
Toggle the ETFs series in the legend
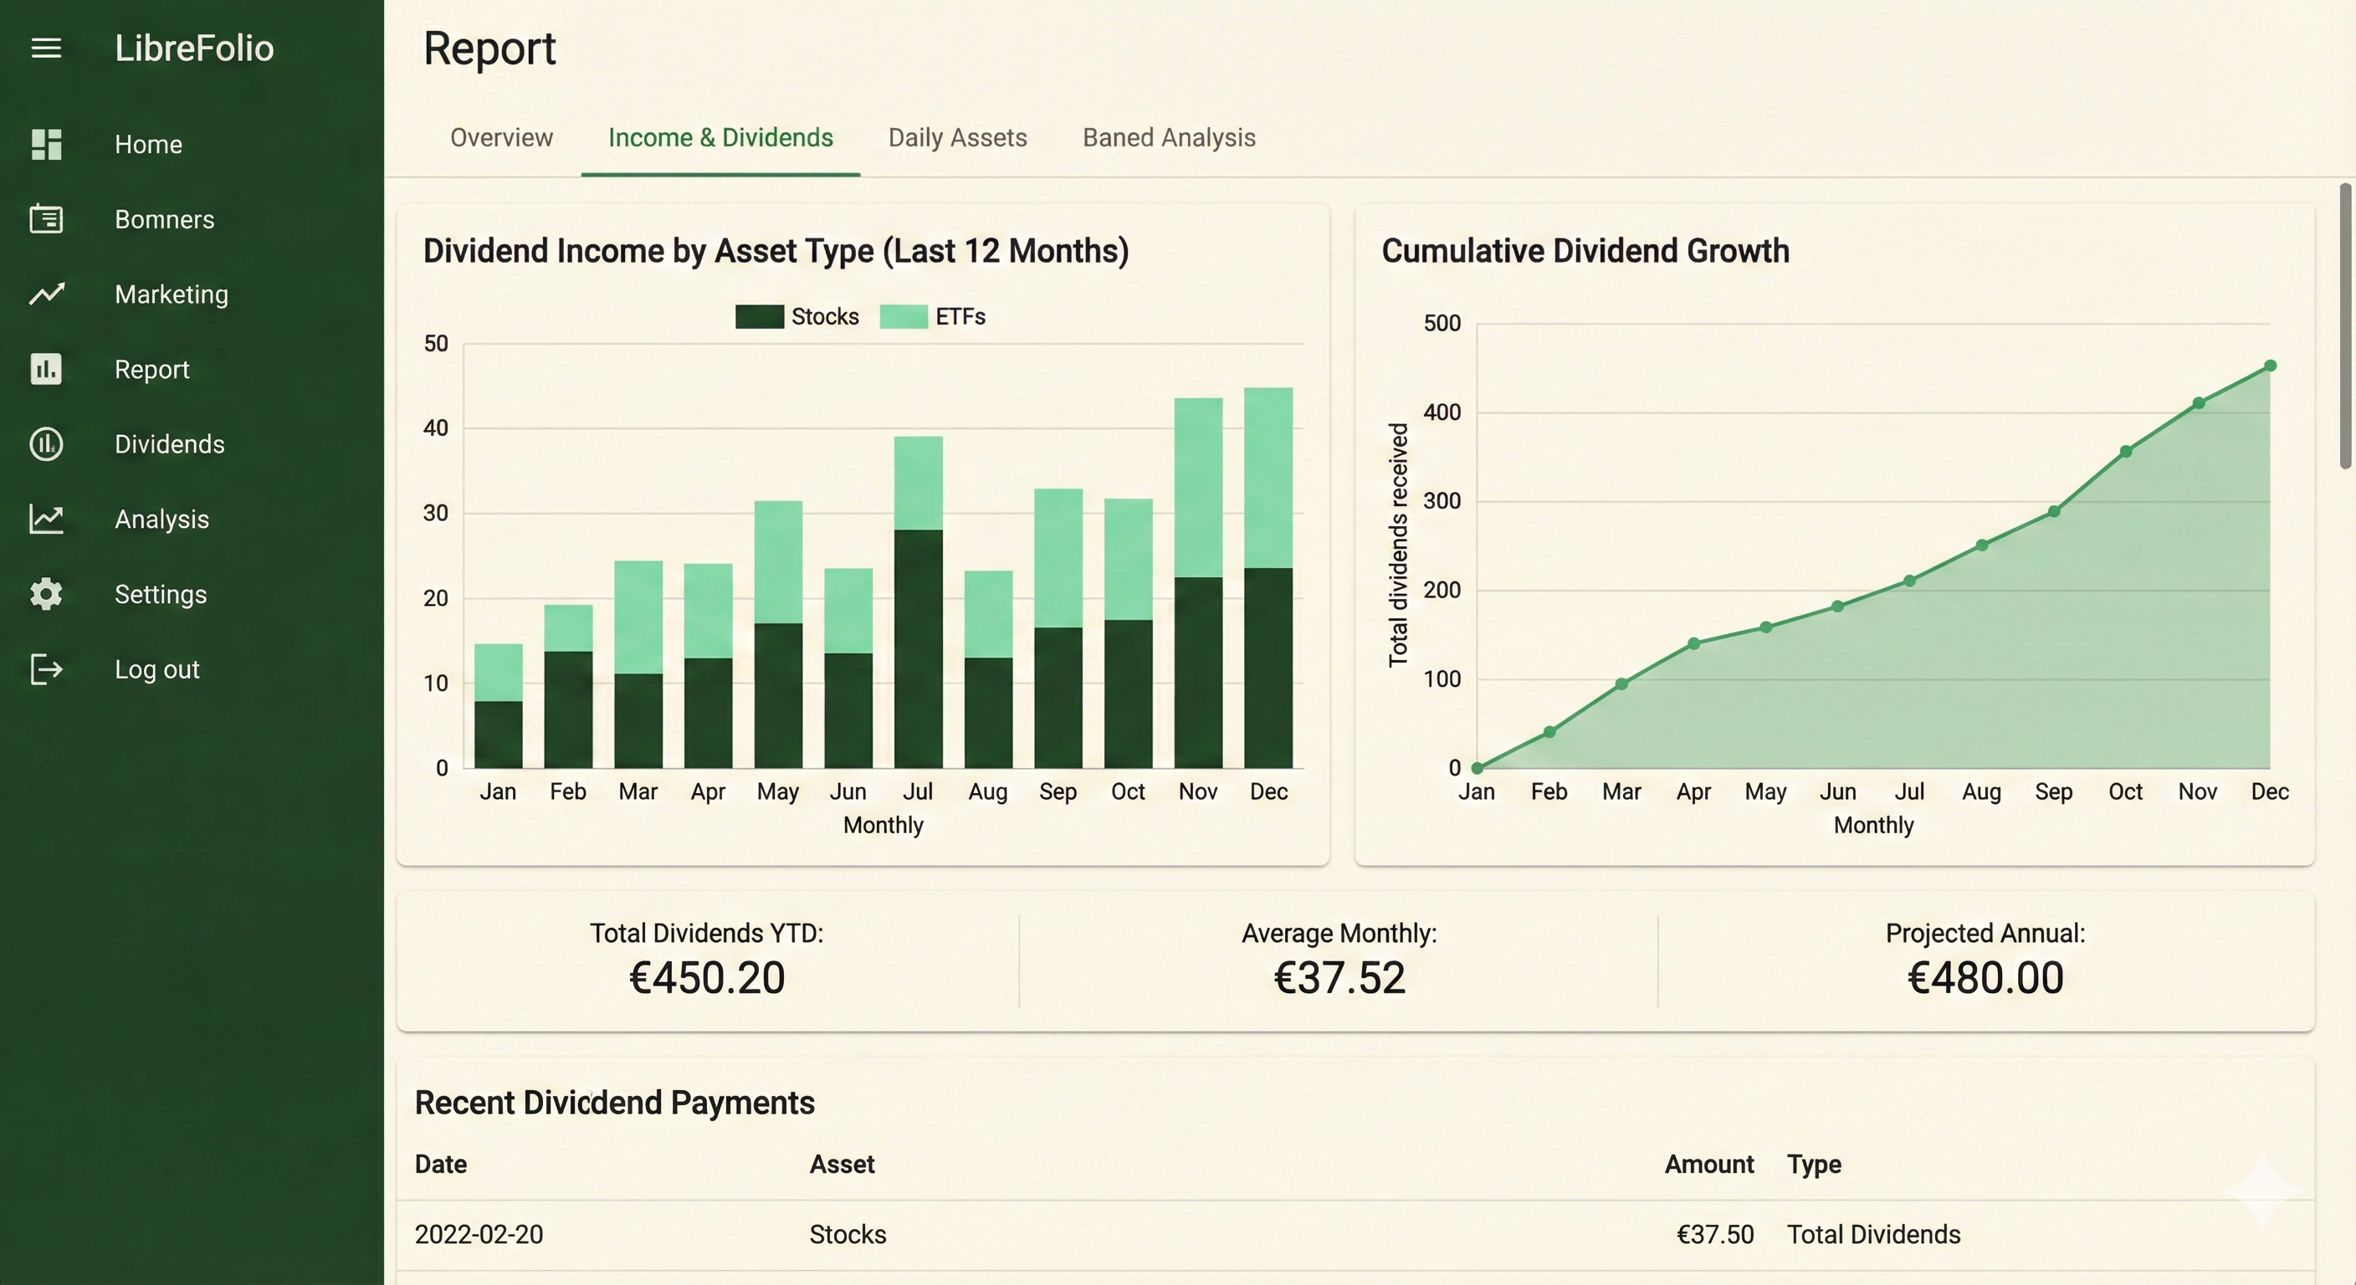(x=934, y=316)
